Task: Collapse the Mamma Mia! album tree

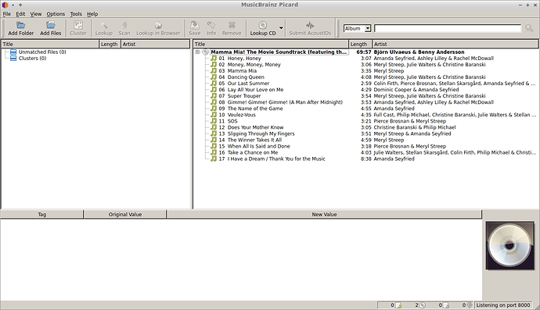Action: click(x=198, y=52)
